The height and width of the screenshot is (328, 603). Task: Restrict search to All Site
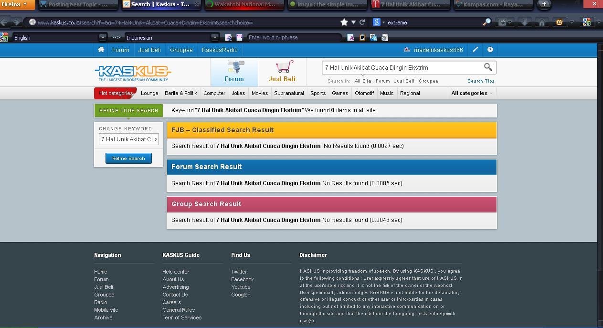pos(363,81)
